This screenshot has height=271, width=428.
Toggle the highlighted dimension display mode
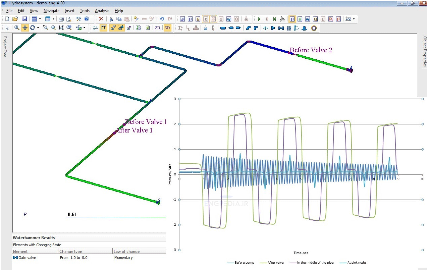[103, 28]
